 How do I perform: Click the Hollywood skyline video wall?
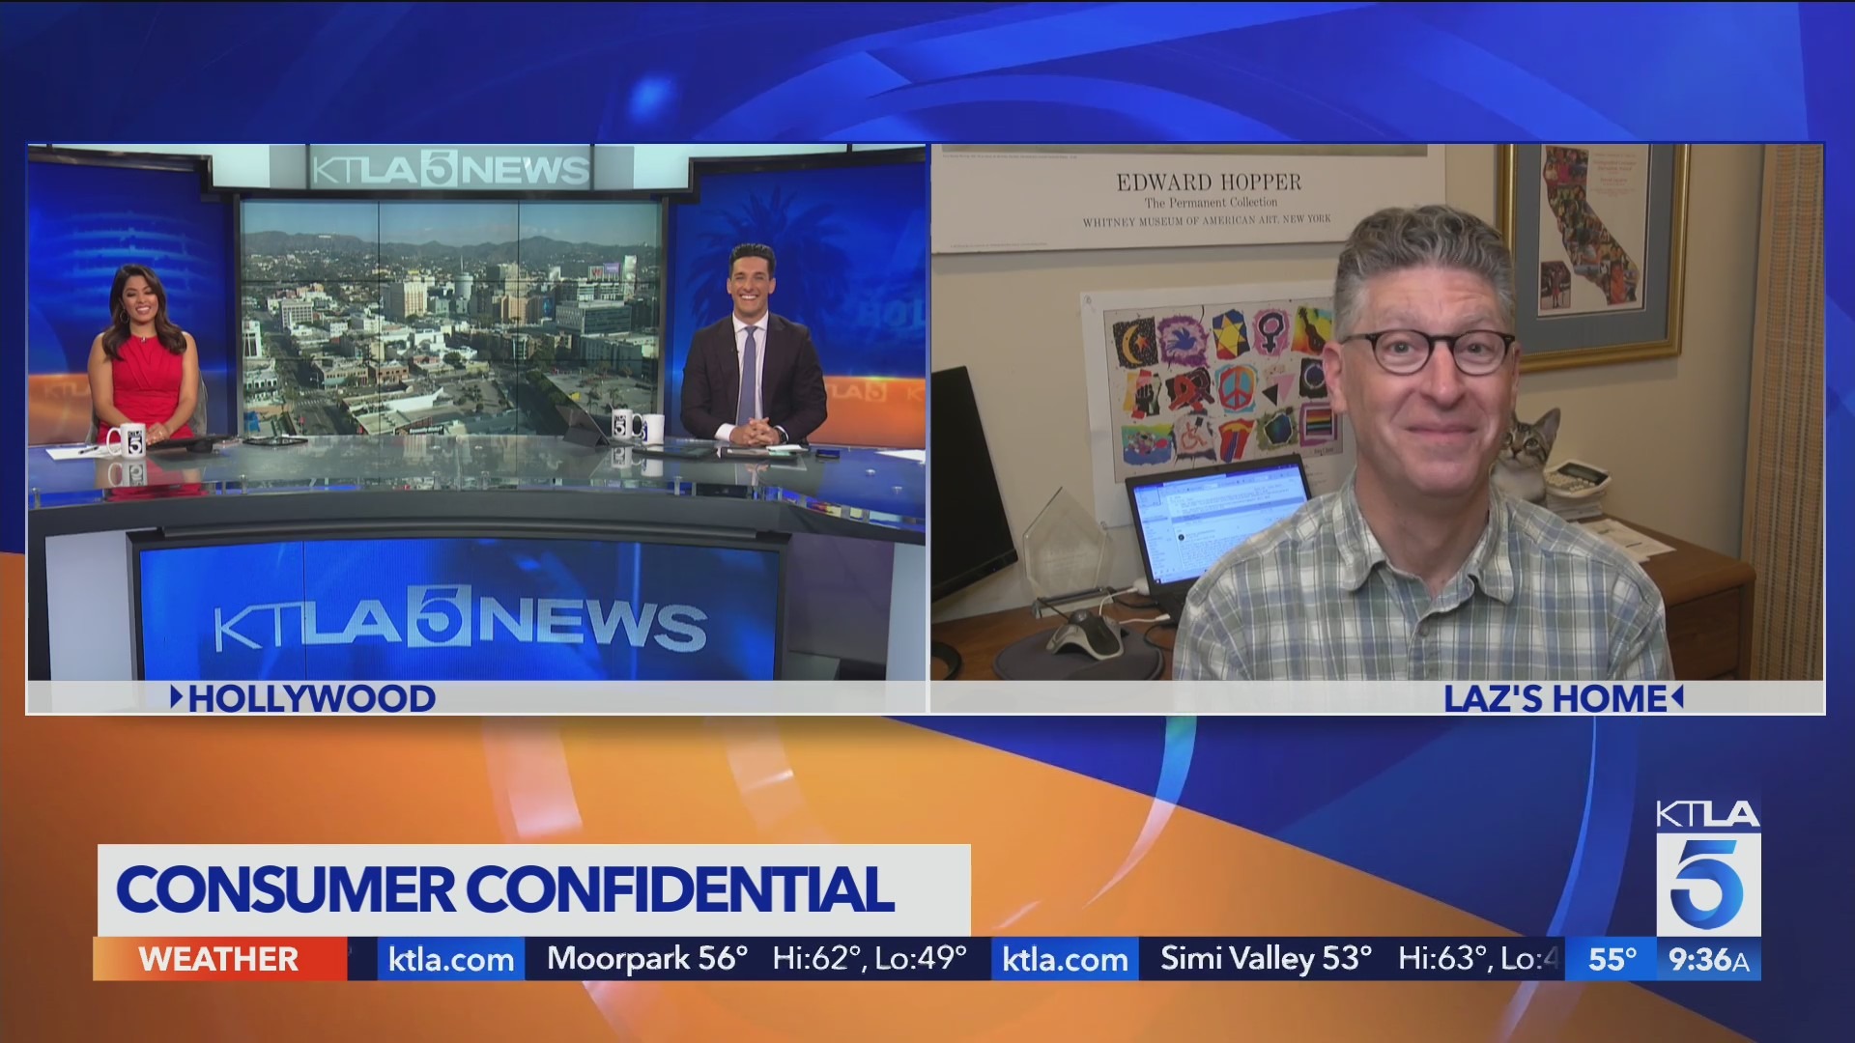pyautogui.click(x=451, y=319)
